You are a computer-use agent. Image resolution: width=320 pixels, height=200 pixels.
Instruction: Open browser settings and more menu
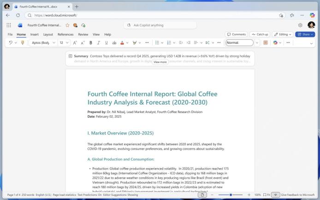[x=302, y=15]
